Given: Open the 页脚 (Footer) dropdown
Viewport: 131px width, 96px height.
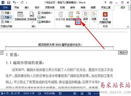Looking at the screenshot, I should point(6,17).
